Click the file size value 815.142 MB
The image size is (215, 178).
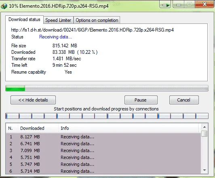(x=65, y=46)
